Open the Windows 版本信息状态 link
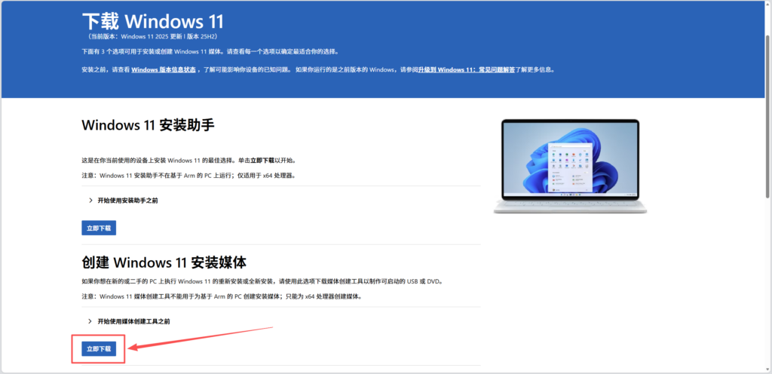This screenshot has width=772, height=374. point(164,69)
